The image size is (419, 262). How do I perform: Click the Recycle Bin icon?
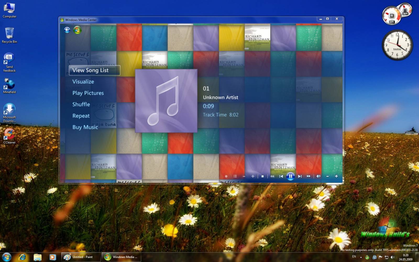(9, 35)
